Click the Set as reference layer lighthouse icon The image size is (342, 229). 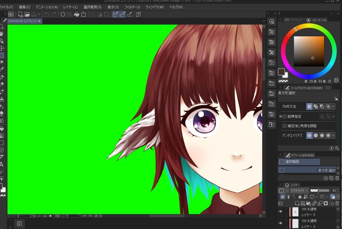(288, 197)
